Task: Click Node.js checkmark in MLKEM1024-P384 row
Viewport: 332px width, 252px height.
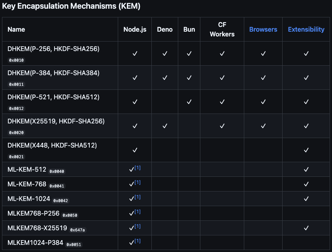Action: [x=132, y=243]
